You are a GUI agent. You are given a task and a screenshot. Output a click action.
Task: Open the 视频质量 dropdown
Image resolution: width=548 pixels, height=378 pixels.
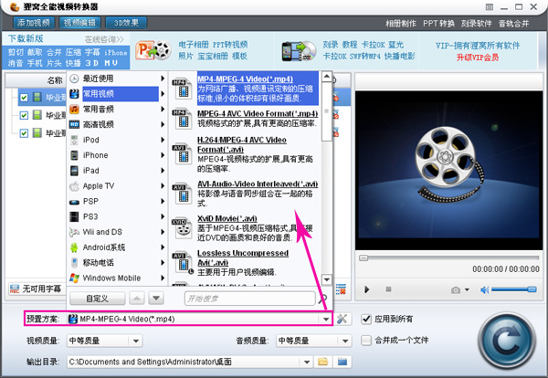[136, 341]
